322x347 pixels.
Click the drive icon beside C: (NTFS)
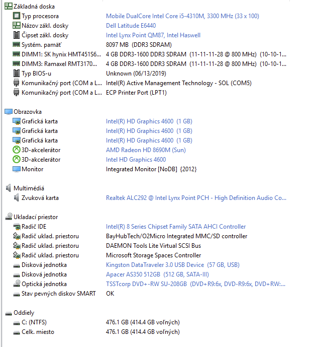point(17,323)
